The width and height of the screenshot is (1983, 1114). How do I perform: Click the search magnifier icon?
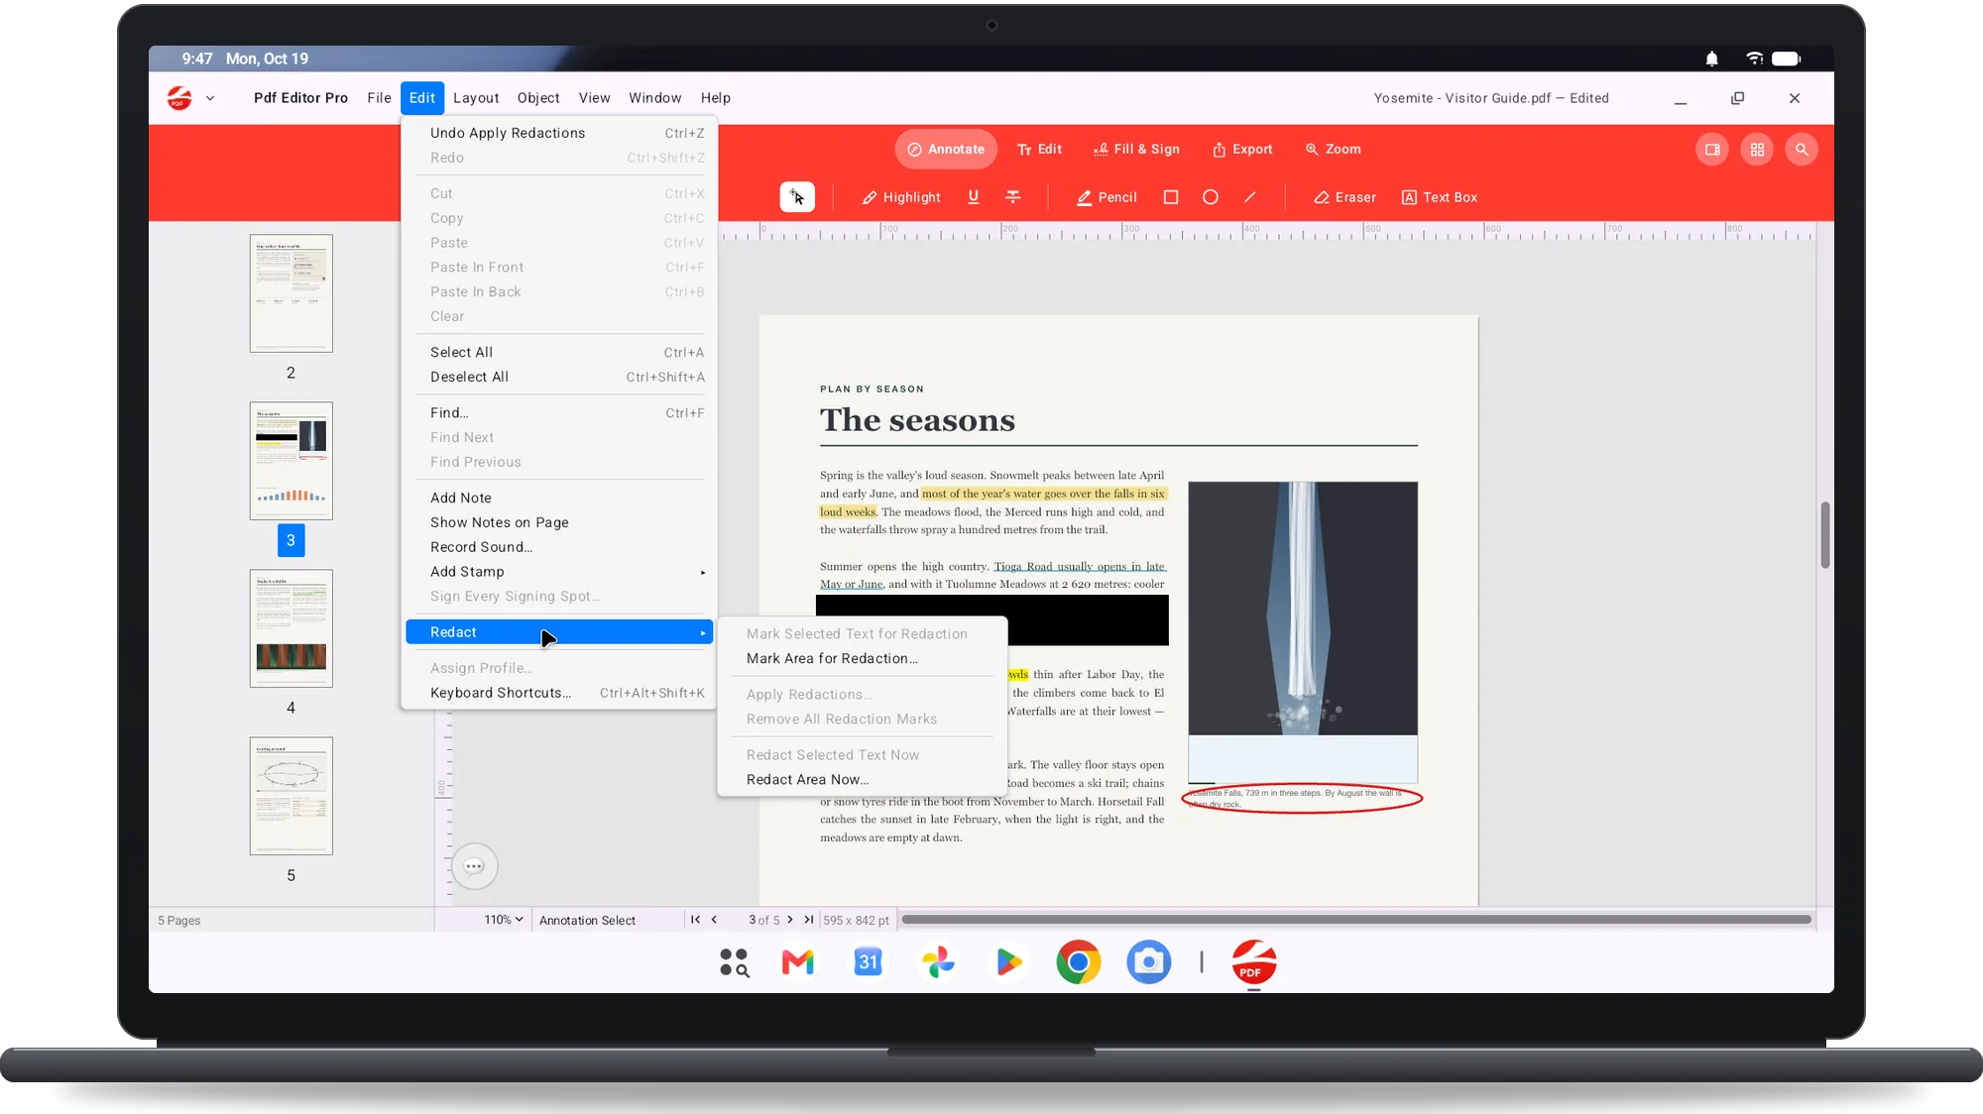click(x=1801, y=150)
